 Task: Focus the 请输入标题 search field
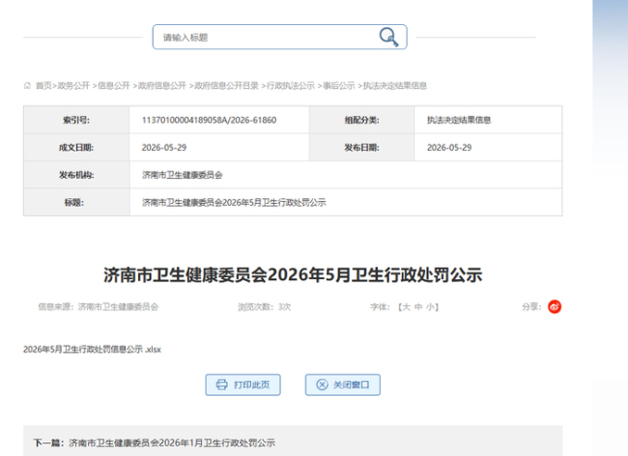(279, 37)
